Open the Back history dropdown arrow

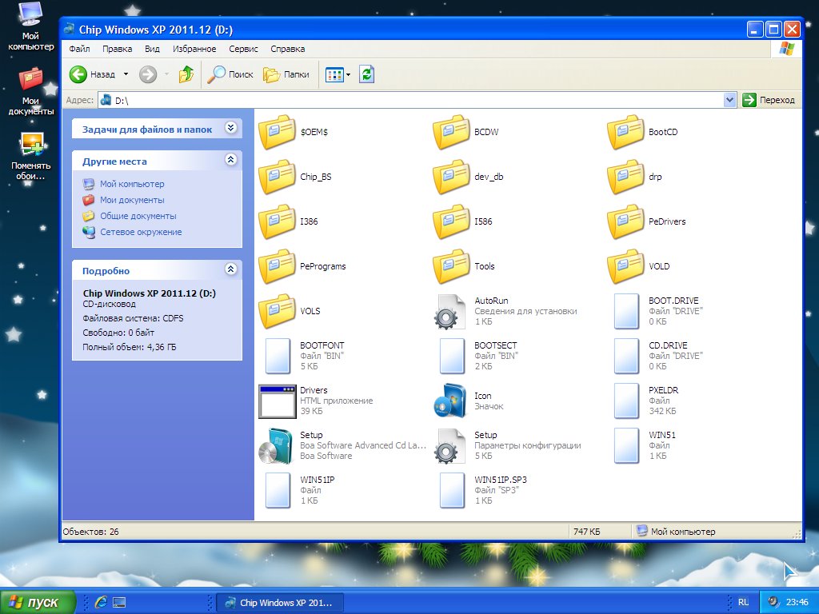coord(125,74)
